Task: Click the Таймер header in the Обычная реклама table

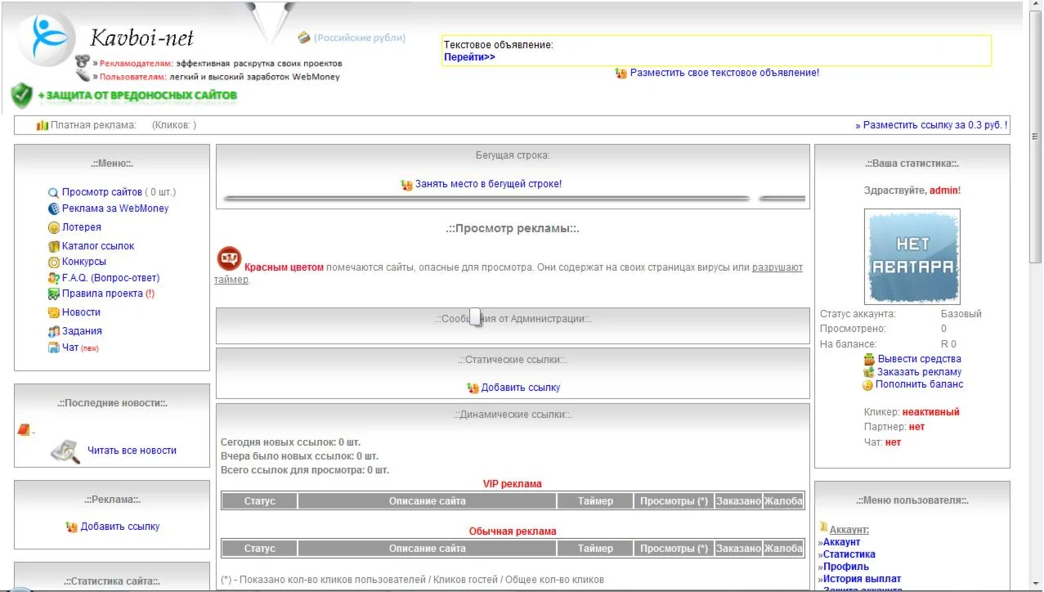Action: (x=595, y=549)
